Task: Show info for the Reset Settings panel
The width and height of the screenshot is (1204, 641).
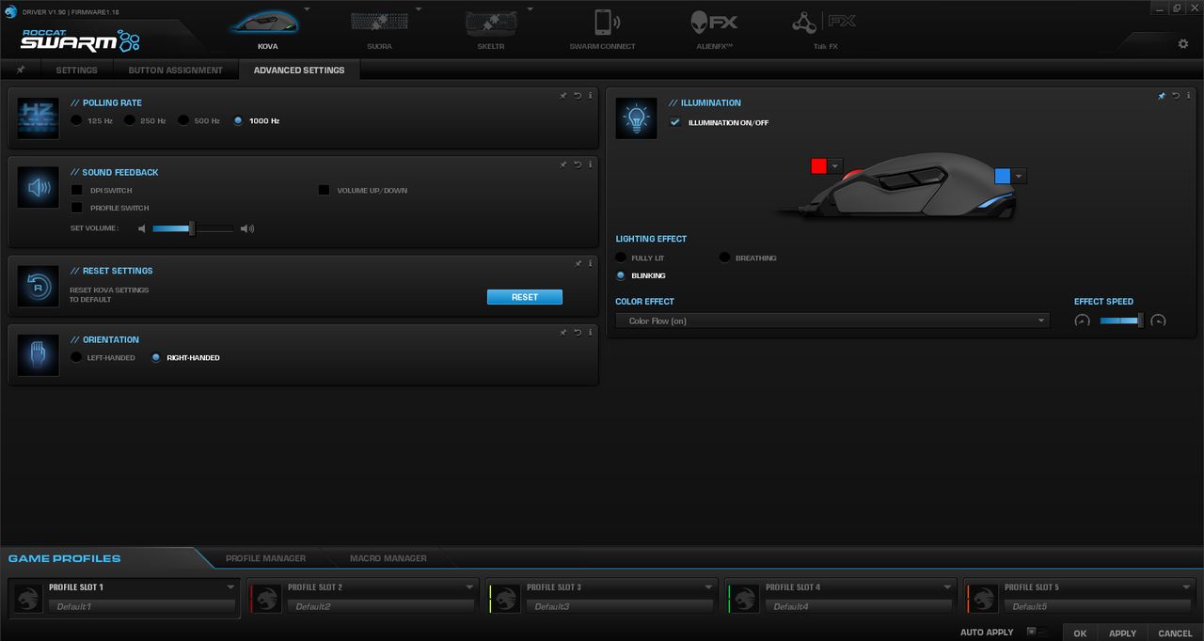Action: click(591, 263)
